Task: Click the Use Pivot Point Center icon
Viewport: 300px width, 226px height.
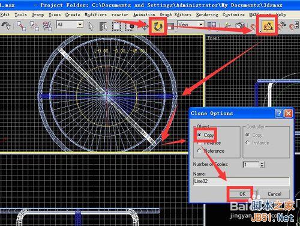Action: click(212, 25)
